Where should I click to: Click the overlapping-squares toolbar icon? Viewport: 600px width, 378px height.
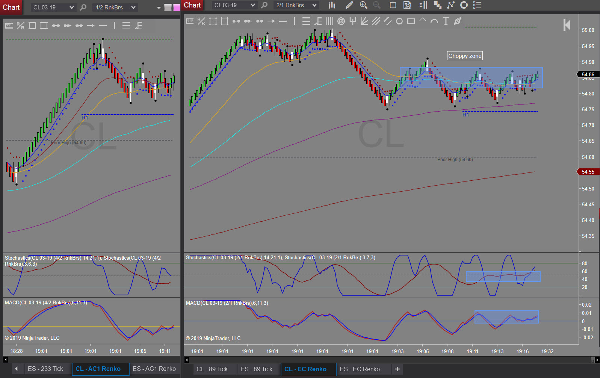pyautogui.click(x=438, y=5)
